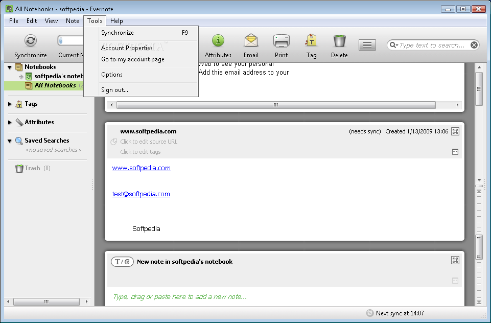Open the Note menu
Image resolution: width=491 pixels, height=323 pixels.
point(73,21)
